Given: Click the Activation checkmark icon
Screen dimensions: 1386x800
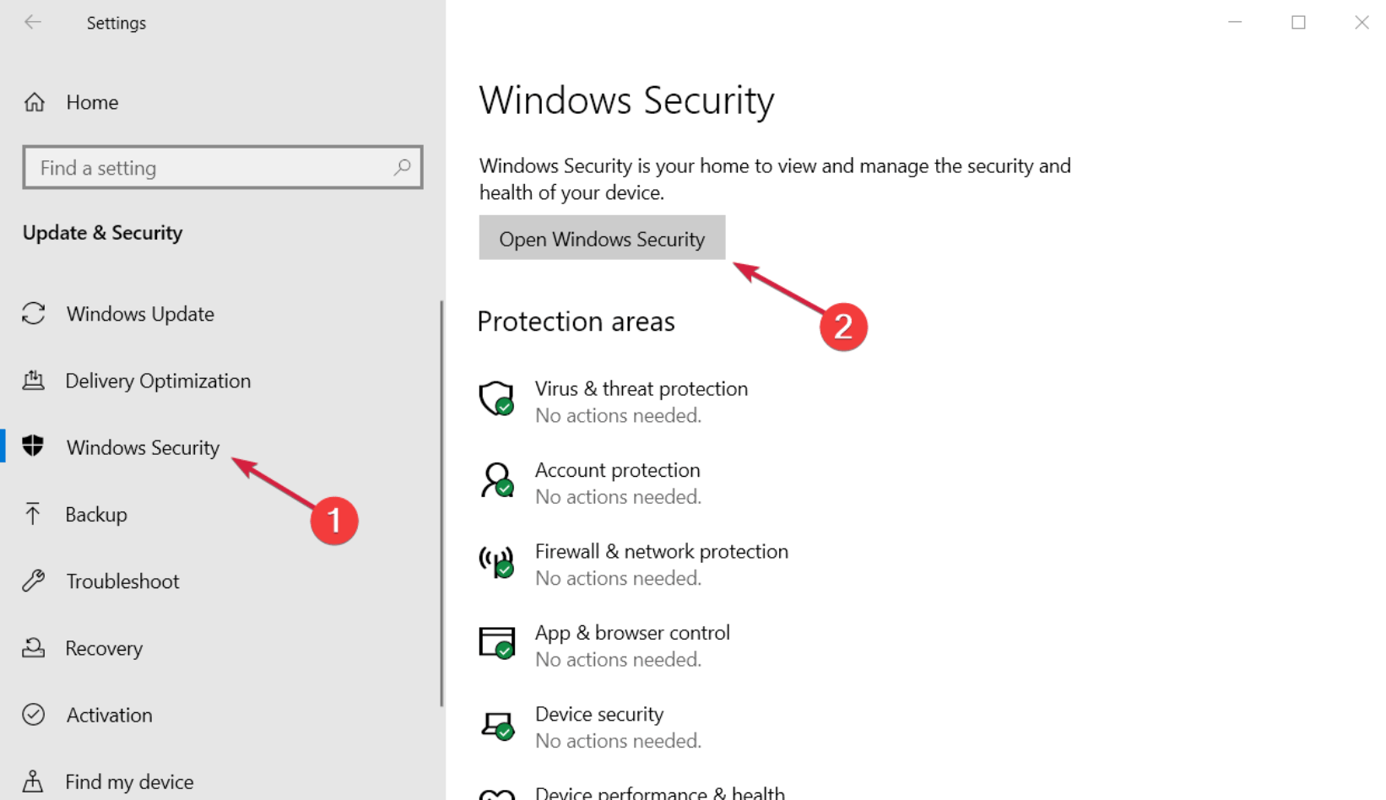Looking at the screenshot, I should coord(34,714).
